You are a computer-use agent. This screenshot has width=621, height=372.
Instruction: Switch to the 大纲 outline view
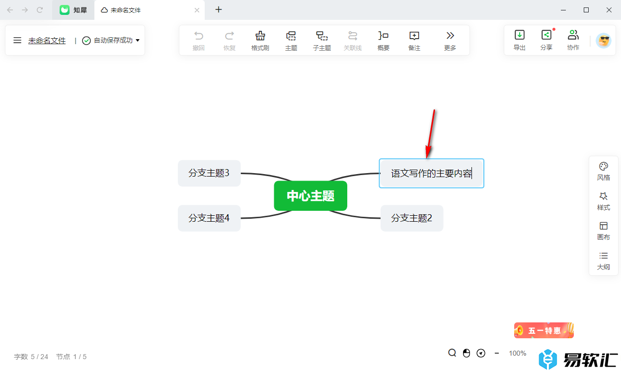click(x=604, y=261)
